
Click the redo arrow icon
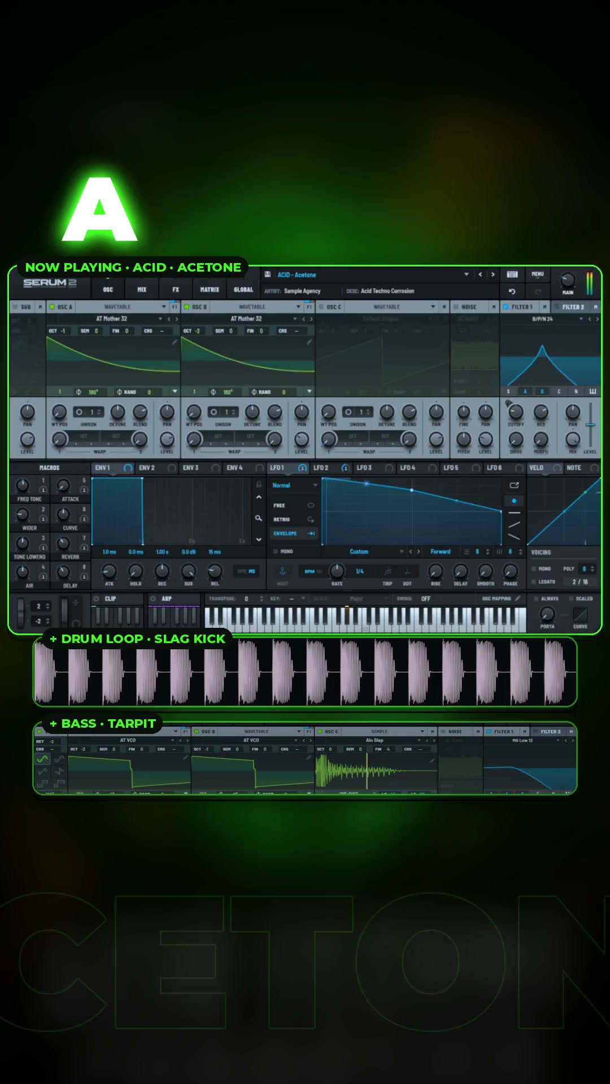tap(538, 291)
